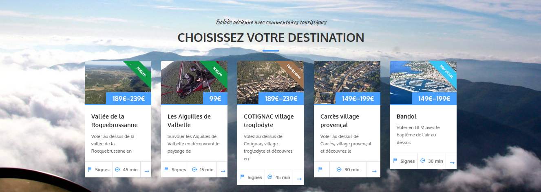Click the arrow icon on Les Aiguilles de Valbelle card

tap(223, 171)
